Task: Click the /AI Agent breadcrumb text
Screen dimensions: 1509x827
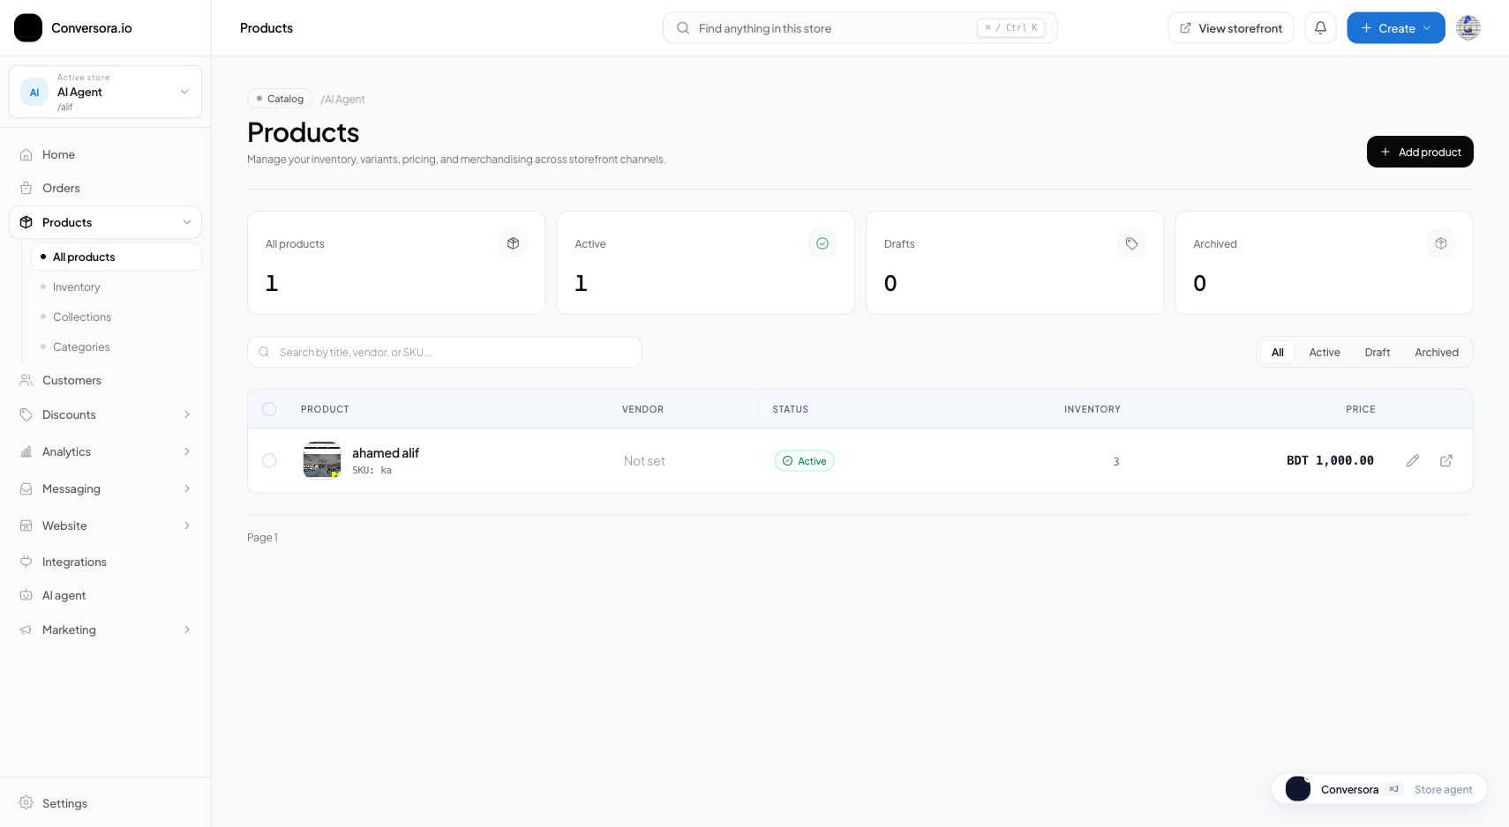Action: 342,99
